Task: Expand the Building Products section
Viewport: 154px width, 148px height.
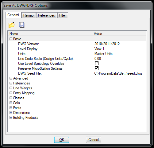Action: [11, 118]
